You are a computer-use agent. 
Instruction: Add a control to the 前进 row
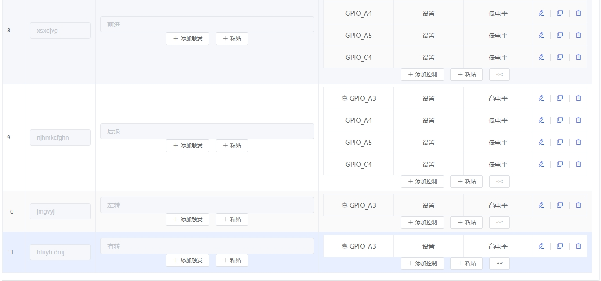(422, 75)
